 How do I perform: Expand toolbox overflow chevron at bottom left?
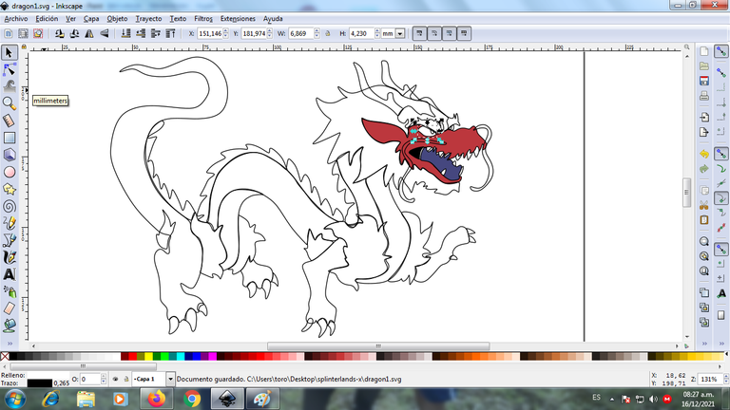10,344
